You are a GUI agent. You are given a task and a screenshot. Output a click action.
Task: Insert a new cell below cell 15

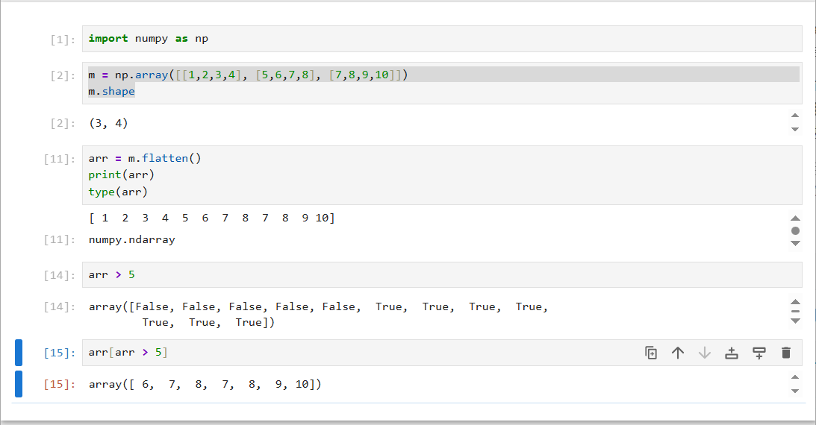pos(759,353)
